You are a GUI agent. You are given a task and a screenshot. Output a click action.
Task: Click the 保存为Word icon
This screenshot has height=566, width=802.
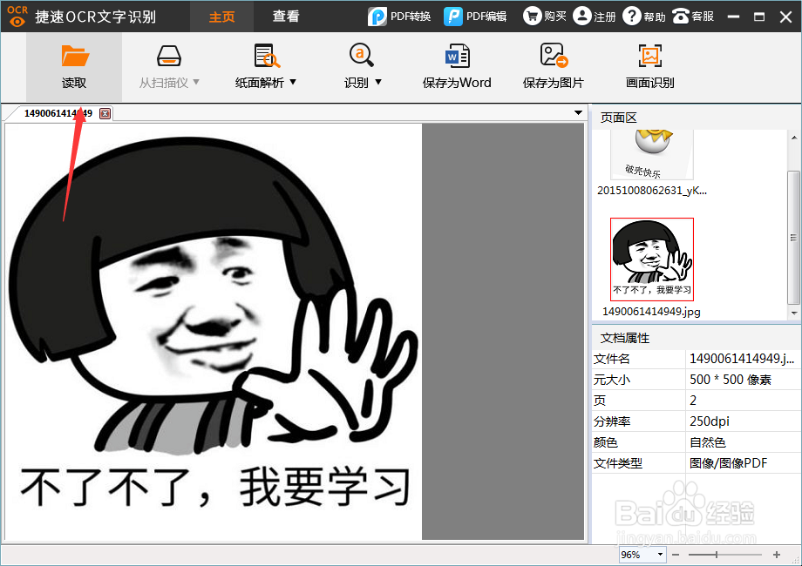click(456, 67)
